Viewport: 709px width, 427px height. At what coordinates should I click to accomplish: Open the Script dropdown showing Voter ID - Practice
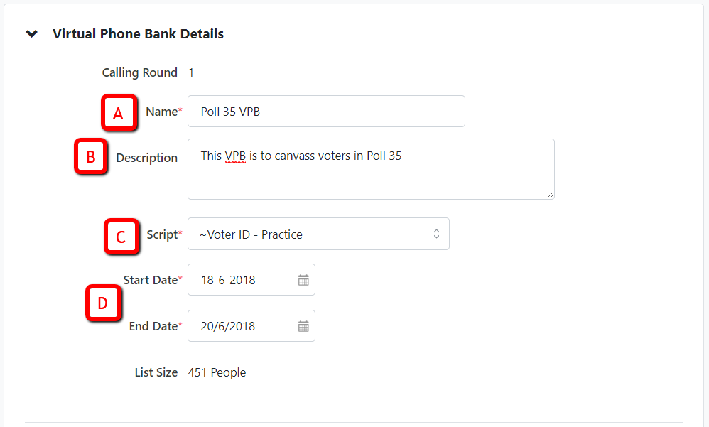point(318,234)
